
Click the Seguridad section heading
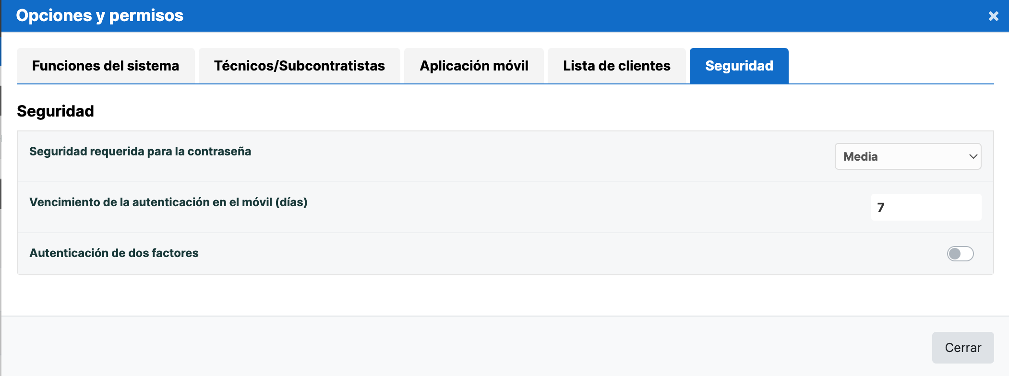click(56, 111)
